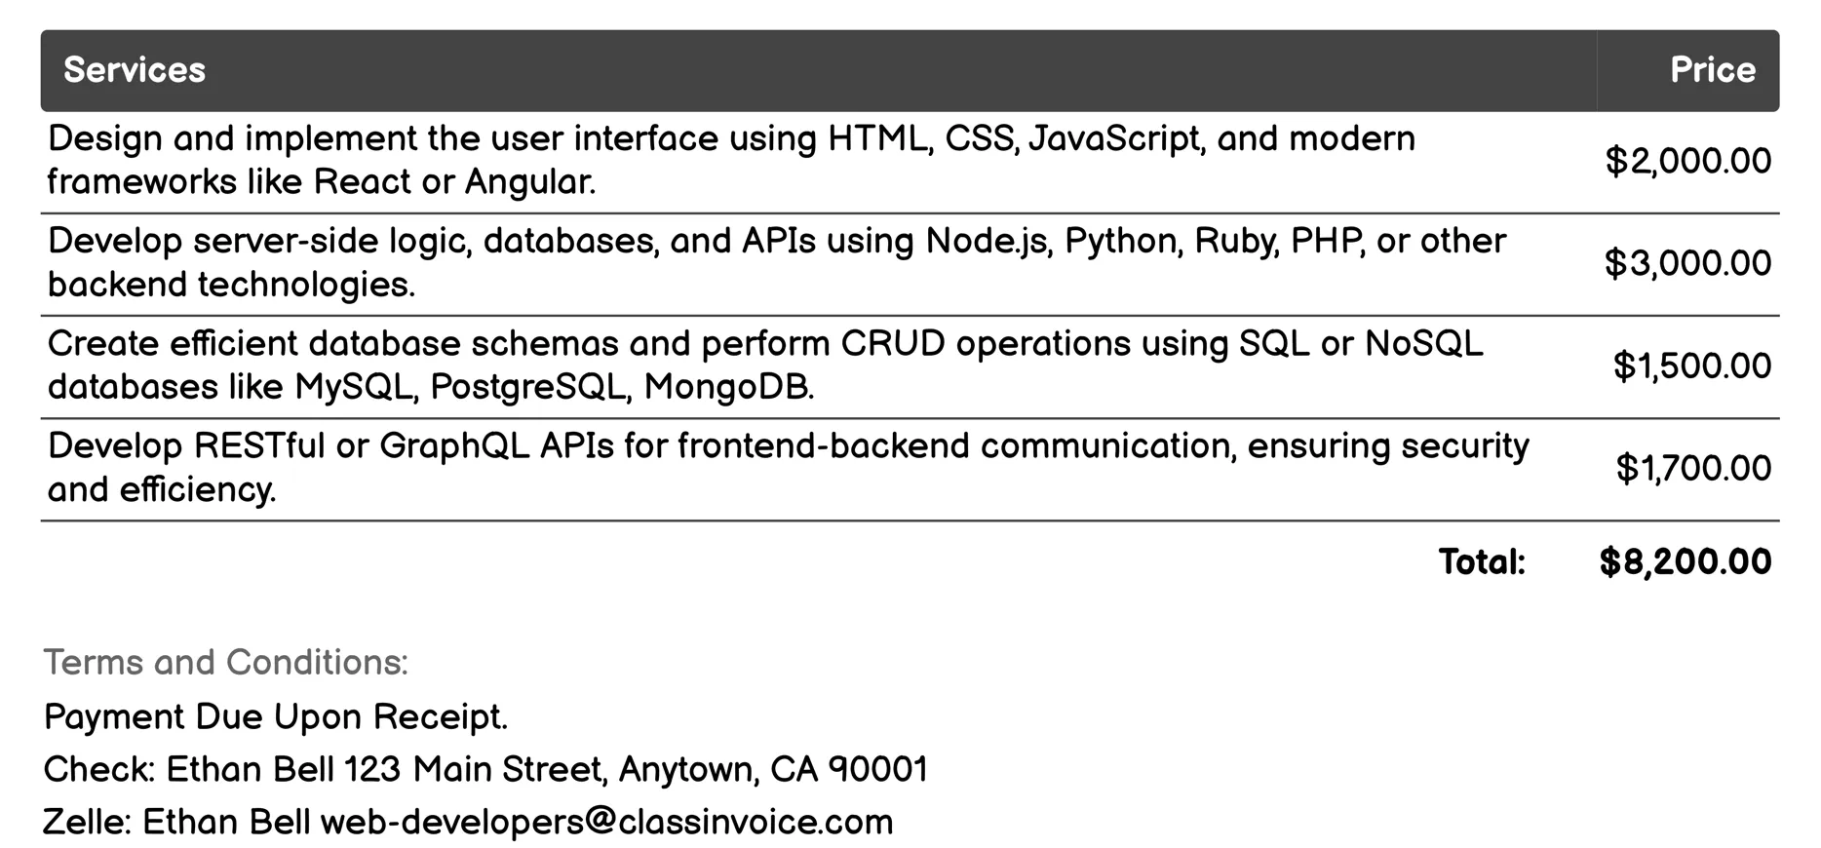Click the $1,700.00 price cell
Image resolution: width=1821 pixels, height=848 pixels.
click(1693, 469)
